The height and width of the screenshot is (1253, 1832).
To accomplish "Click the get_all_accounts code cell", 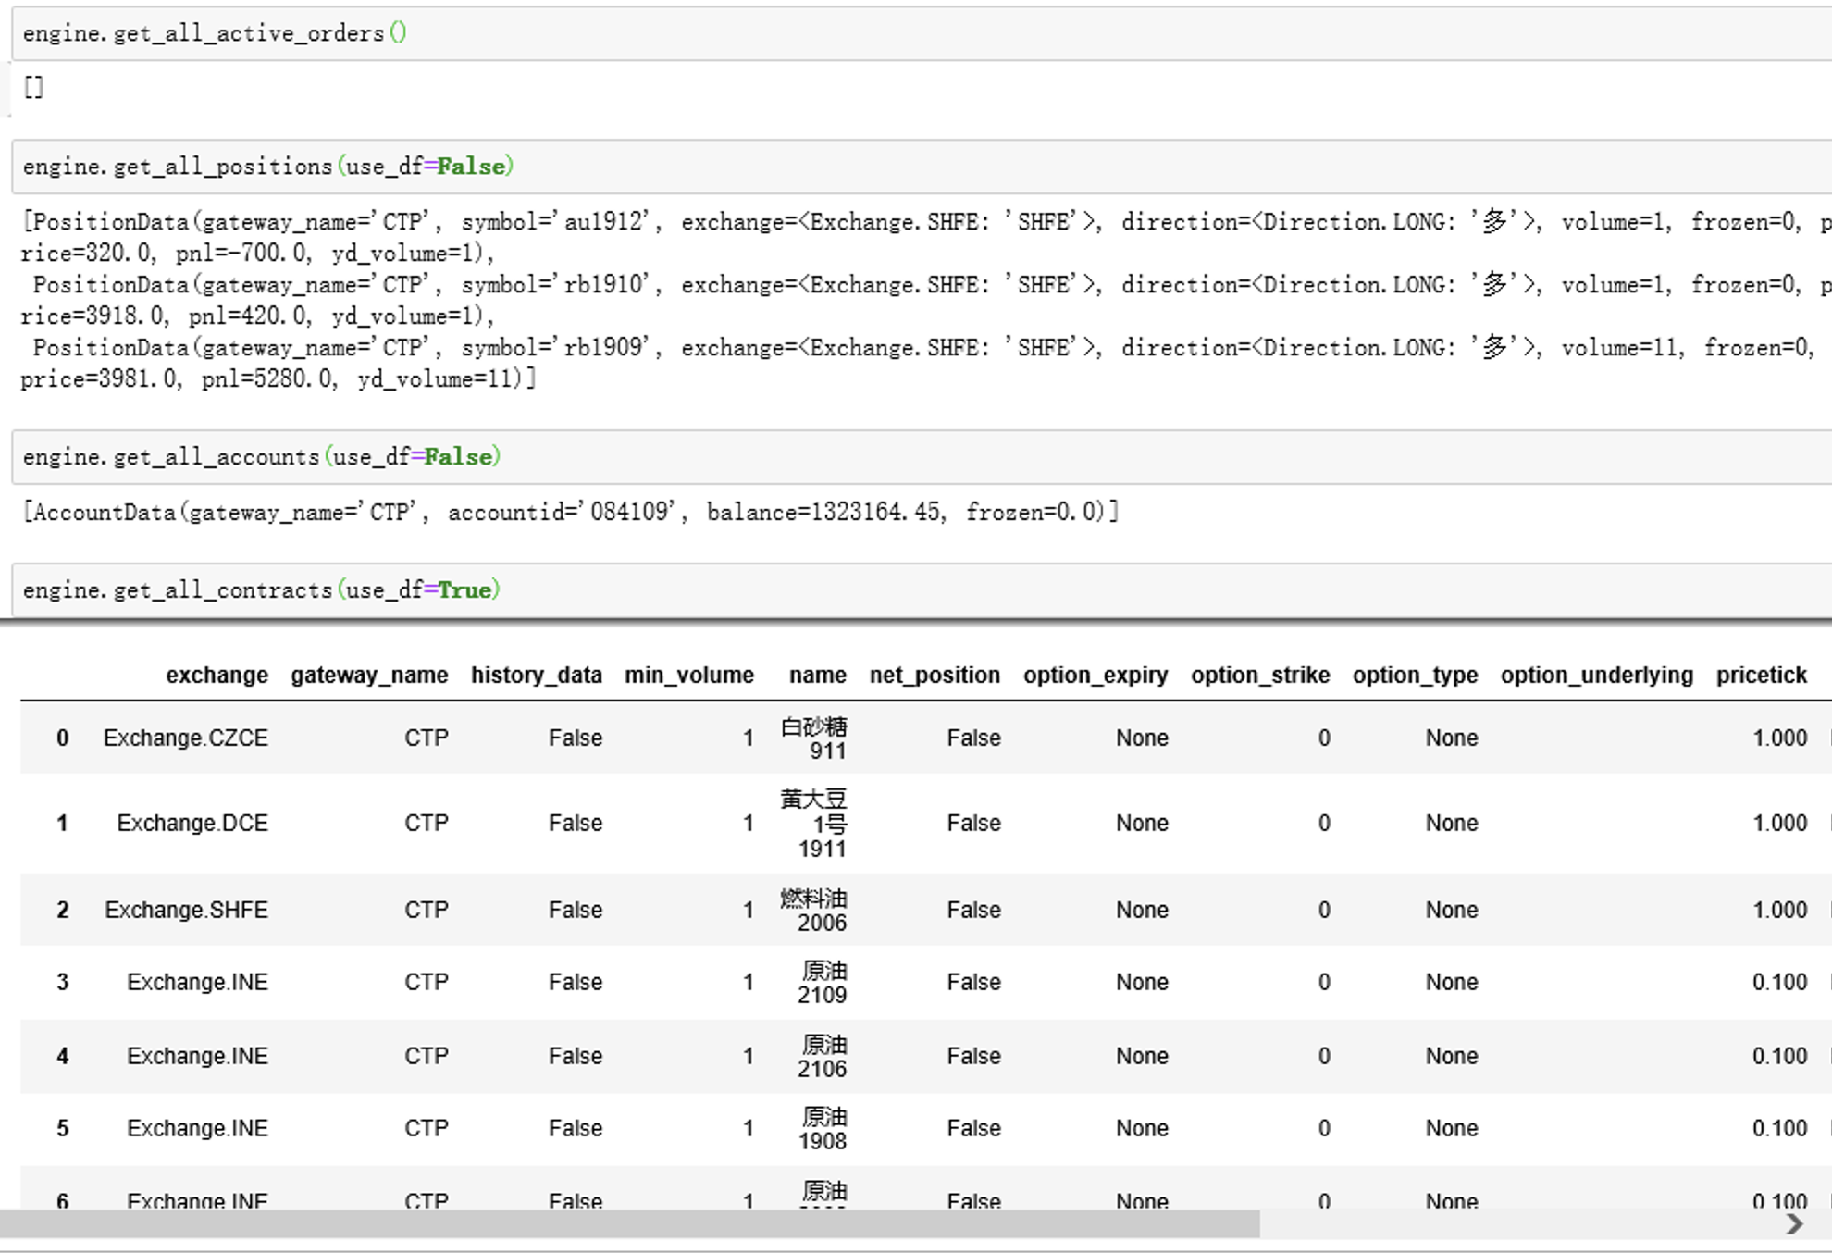I will [x=261, y=457].
